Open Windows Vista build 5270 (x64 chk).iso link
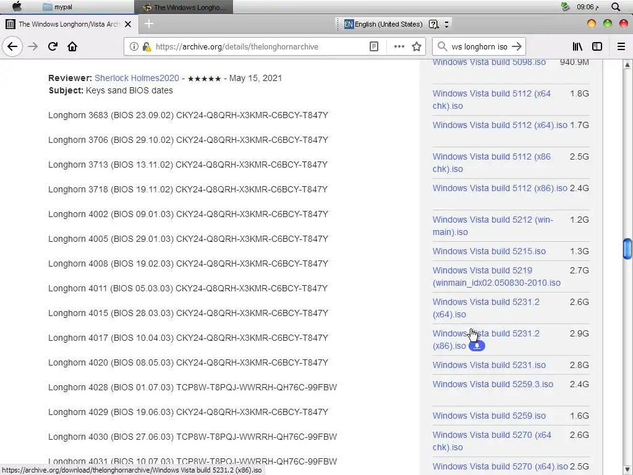Screen dimensions: 633x475 click(491, 441)
